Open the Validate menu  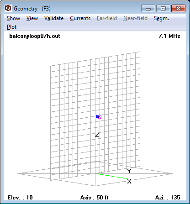coord(54,18)
